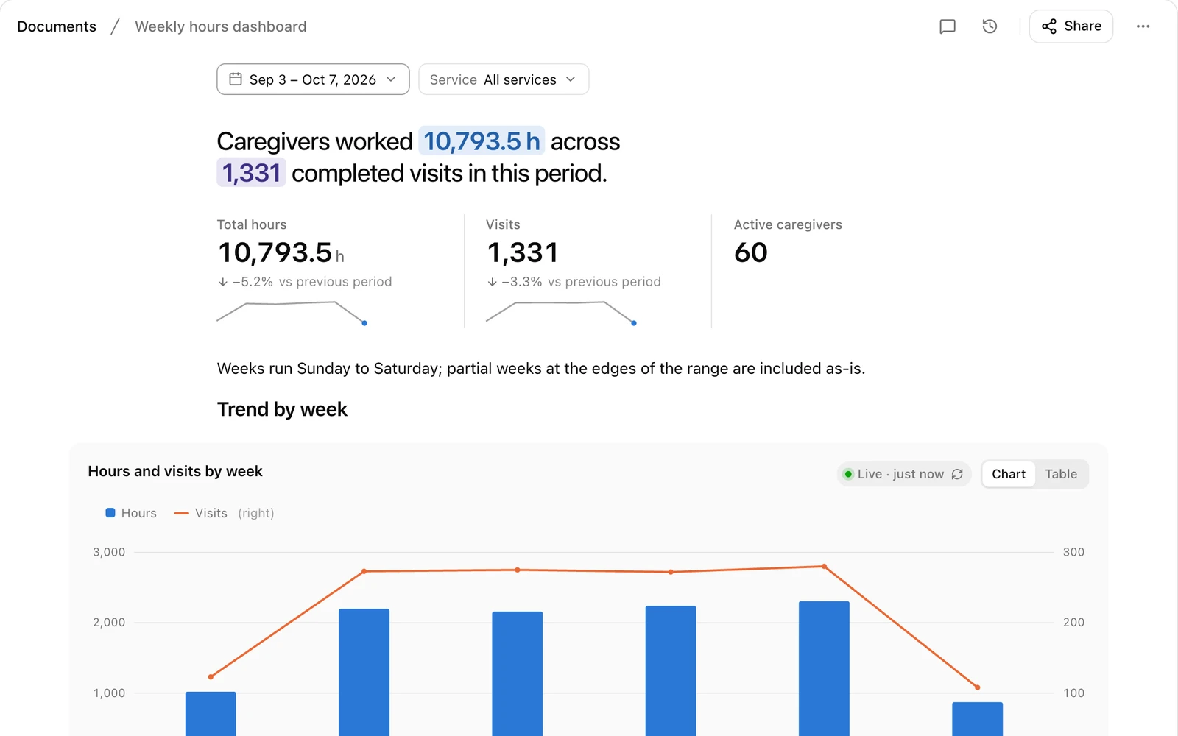Image resolution: width=1178 pixels, height=736 pixels.
Task: Switch to the Chart view tab
Action: tap(1009, 474)
